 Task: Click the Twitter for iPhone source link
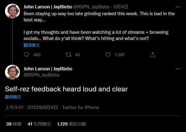(x=81, y=108)
